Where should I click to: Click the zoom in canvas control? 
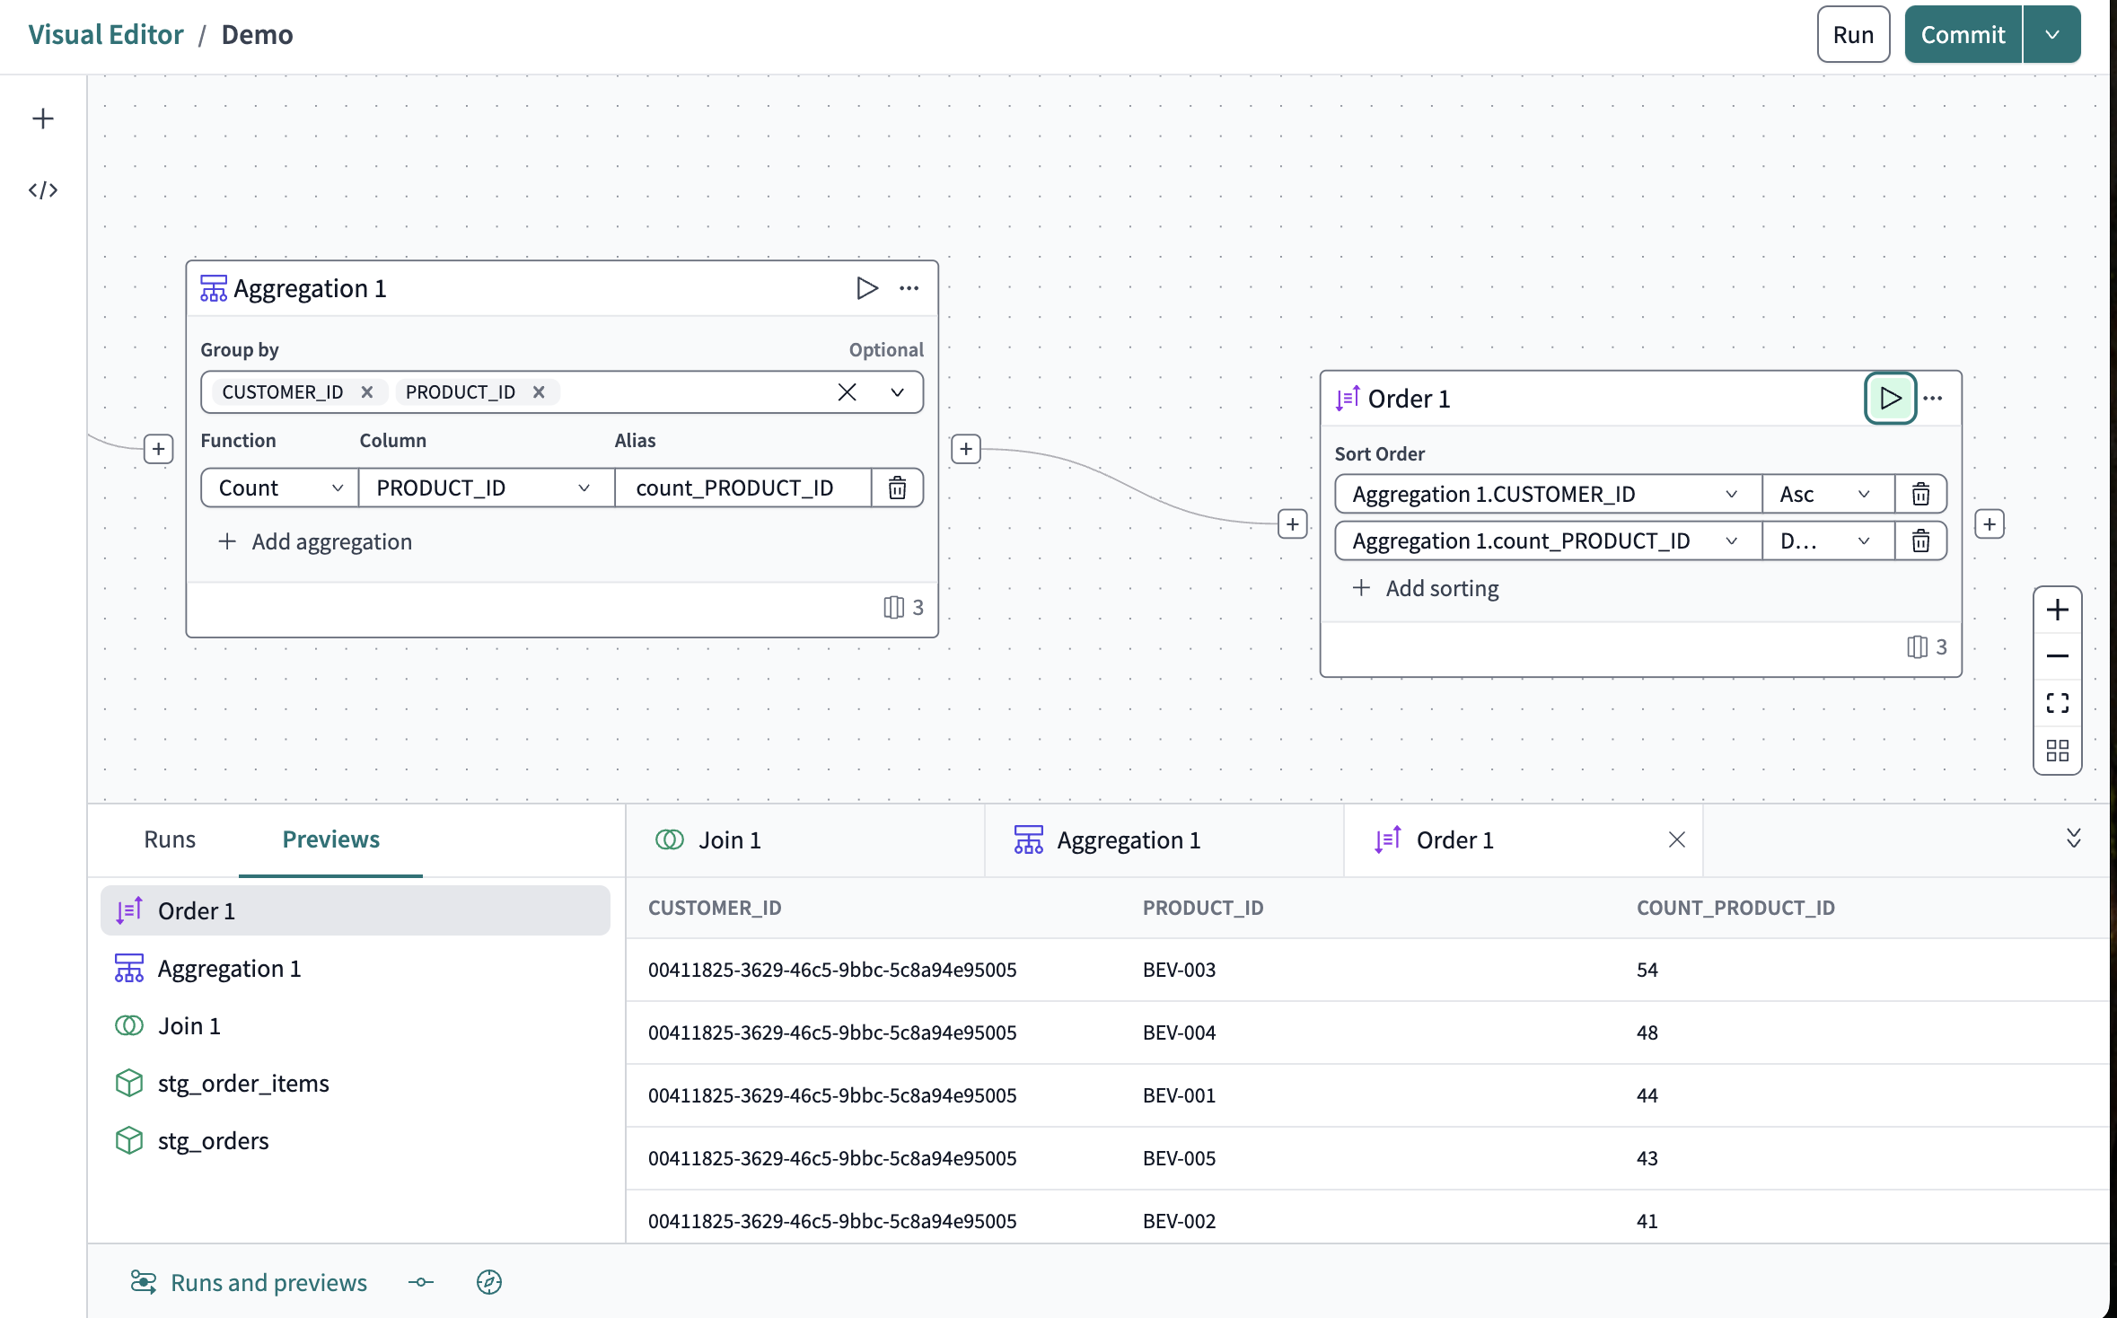tap(2057, 610)
